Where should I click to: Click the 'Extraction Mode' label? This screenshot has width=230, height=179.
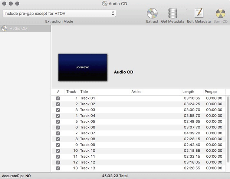pyautogui.click(x=59, y=21)
